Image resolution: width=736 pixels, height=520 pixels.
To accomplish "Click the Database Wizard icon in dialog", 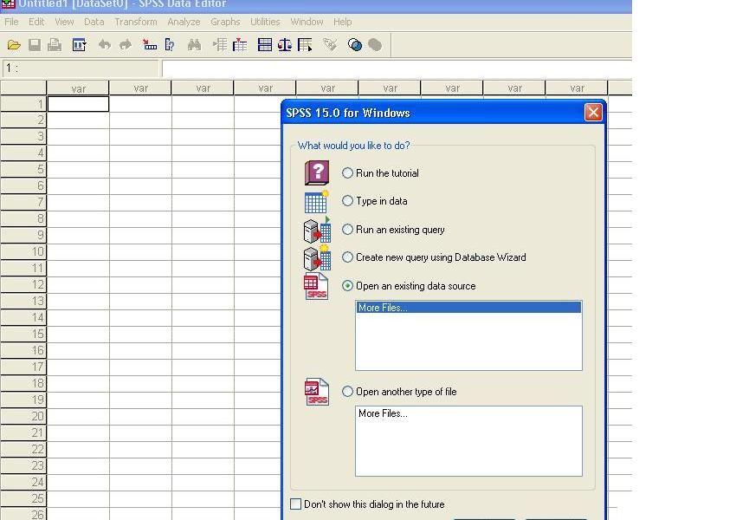I will (x=317, y=257).
